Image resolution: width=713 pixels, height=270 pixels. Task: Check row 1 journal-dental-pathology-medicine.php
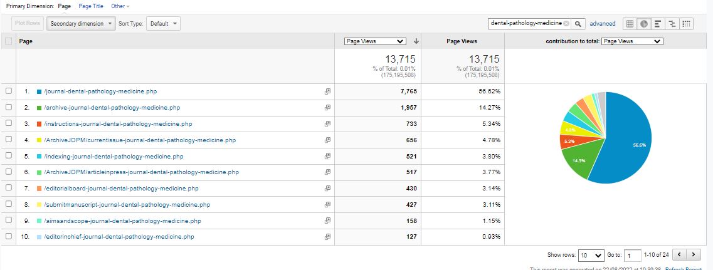coord(8,91)
